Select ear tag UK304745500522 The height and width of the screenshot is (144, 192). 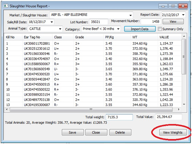[x=37, y=89]
